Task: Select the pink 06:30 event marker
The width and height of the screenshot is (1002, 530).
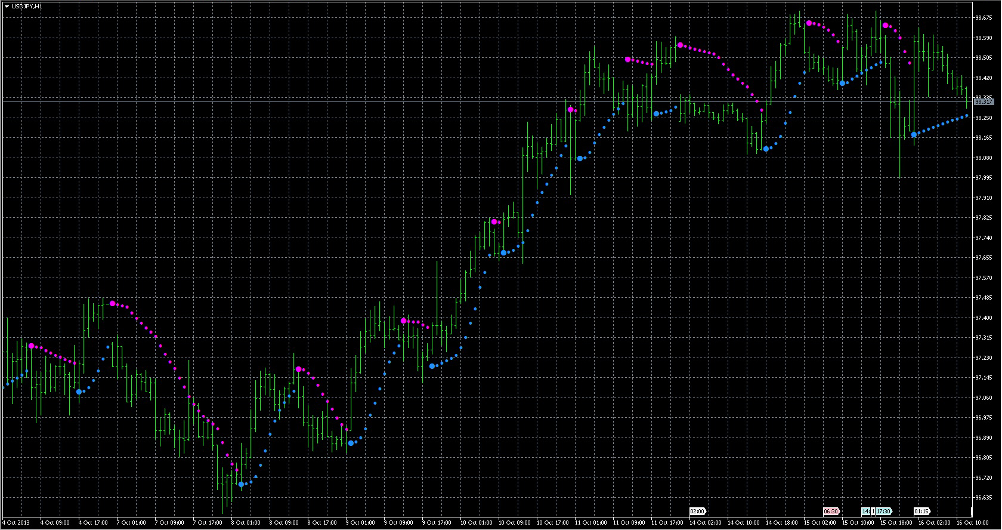Action: [x=831, y=511]
